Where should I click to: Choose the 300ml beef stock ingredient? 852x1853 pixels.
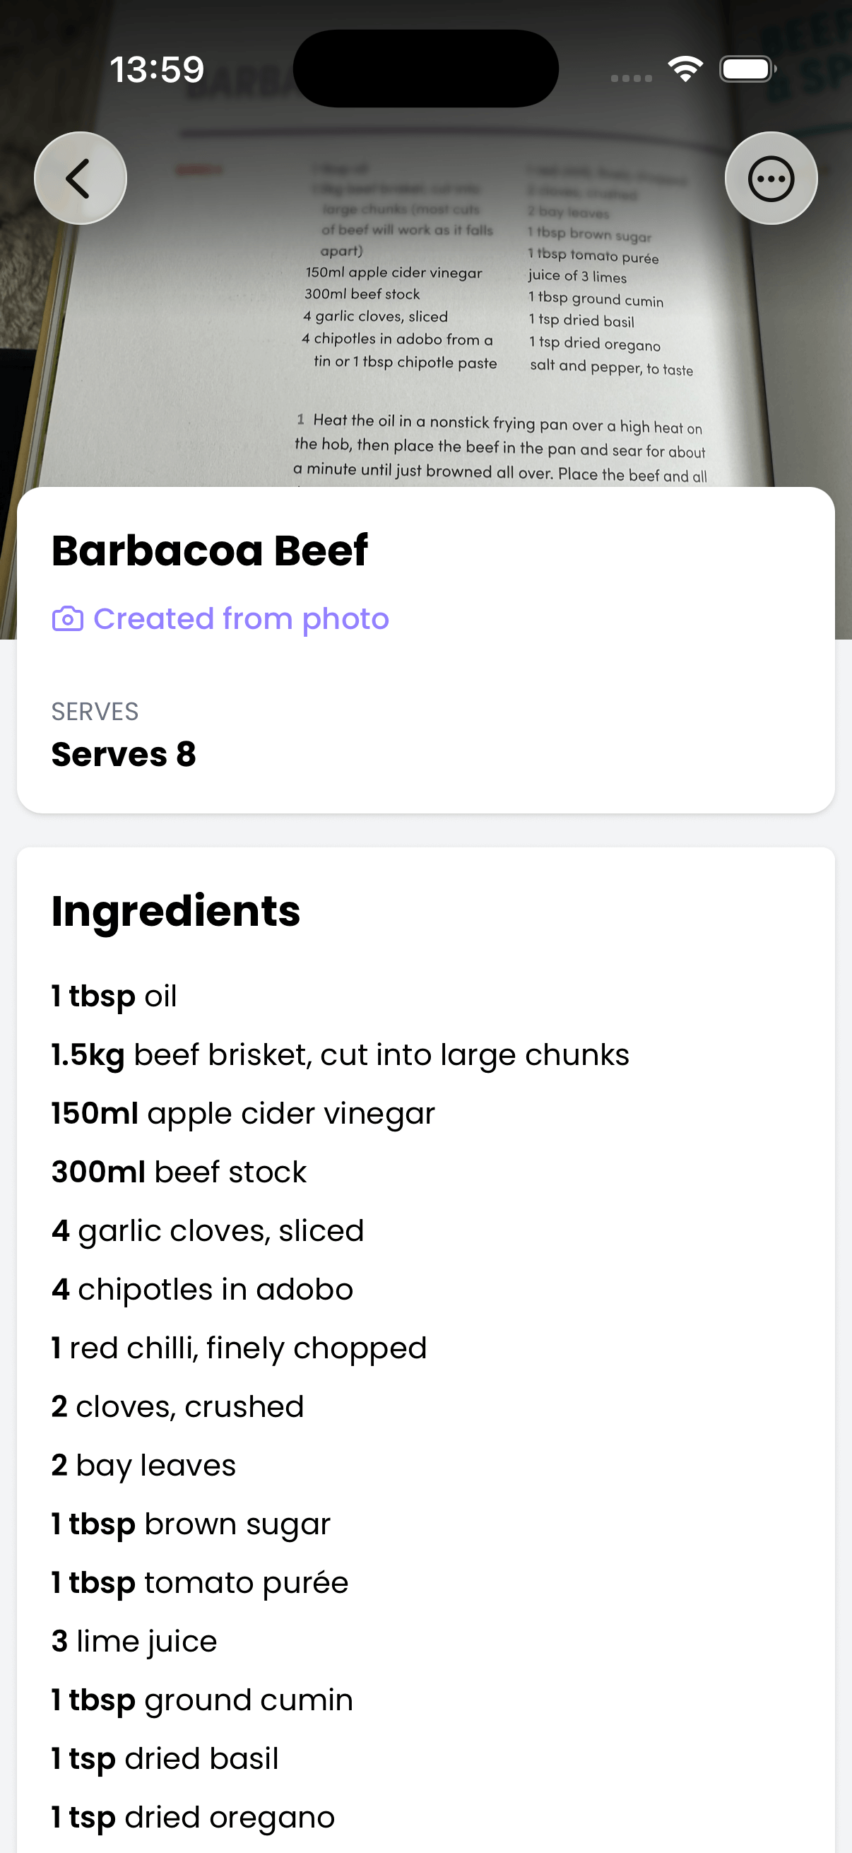click(x=179, y=1172)
